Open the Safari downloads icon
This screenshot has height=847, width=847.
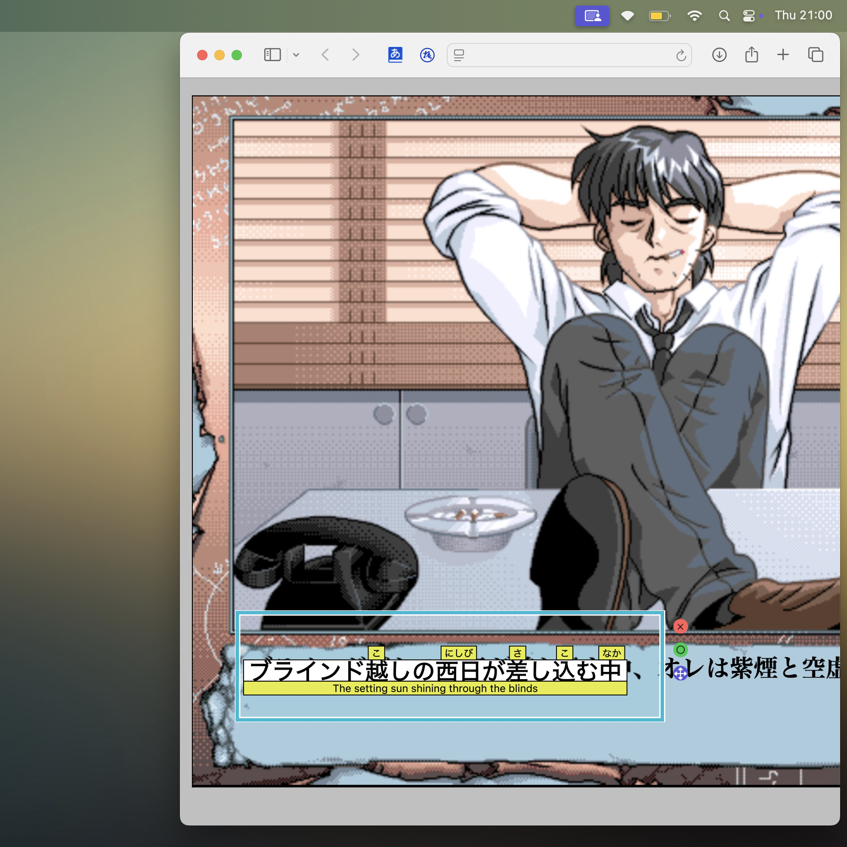[719, 55]
